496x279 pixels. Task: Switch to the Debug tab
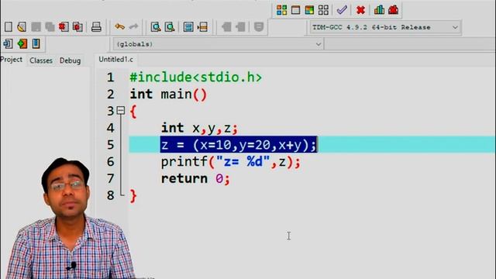coord(70,60)
